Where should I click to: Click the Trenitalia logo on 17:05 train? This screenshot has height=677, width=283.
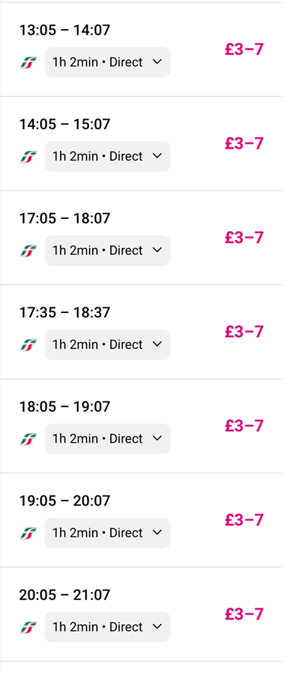tap(28, 251)
